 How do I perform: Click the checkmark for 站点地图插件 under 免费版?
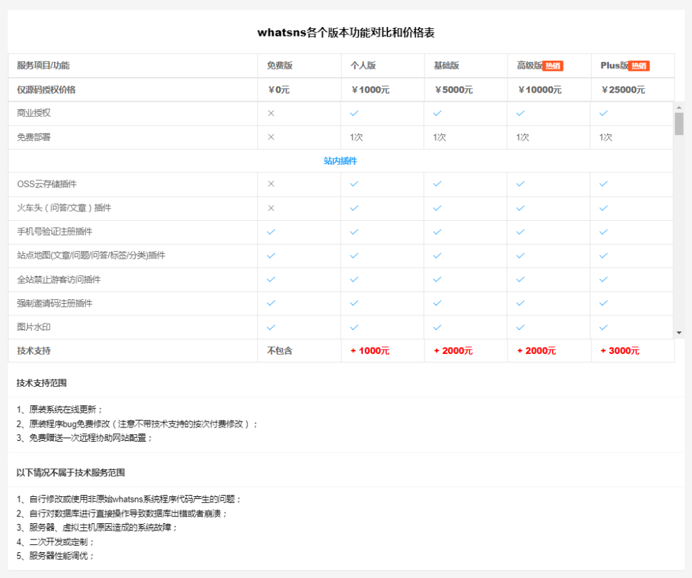click(x=271, y=256)
